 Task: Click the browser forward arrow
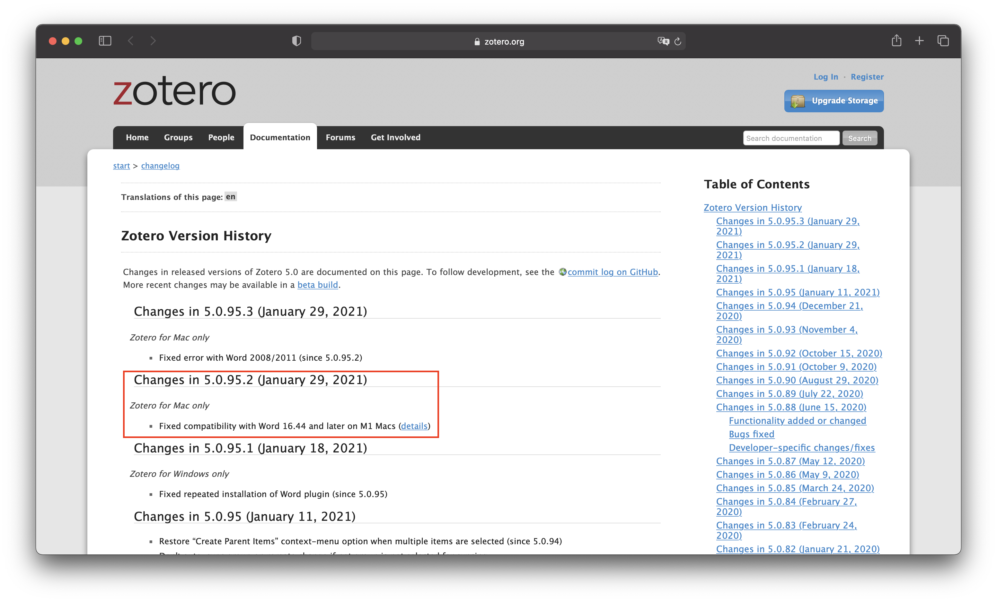coord(153,41)
